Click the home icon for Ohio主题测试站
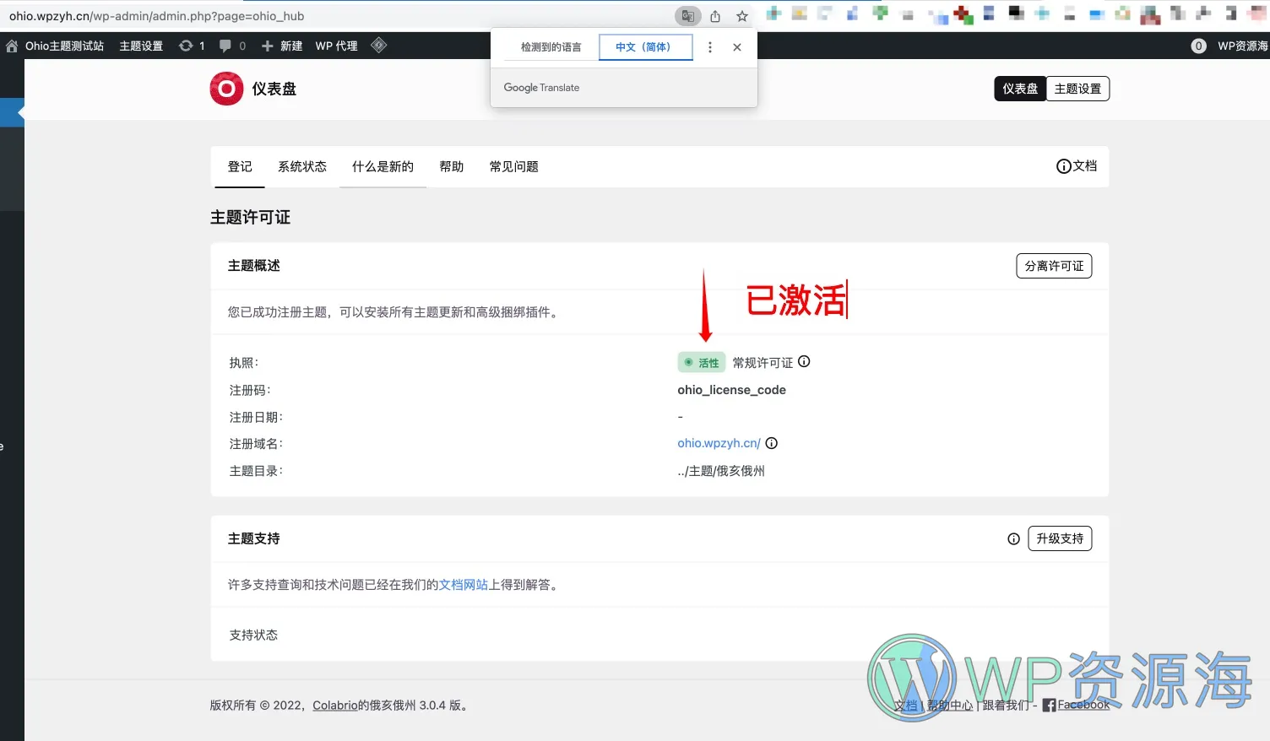The height and width of the screenshot is (741, 1270). coord(12,46)
